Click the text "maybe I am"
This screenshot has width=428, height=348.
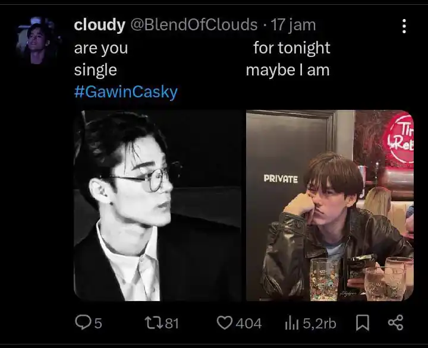point(287,70)
